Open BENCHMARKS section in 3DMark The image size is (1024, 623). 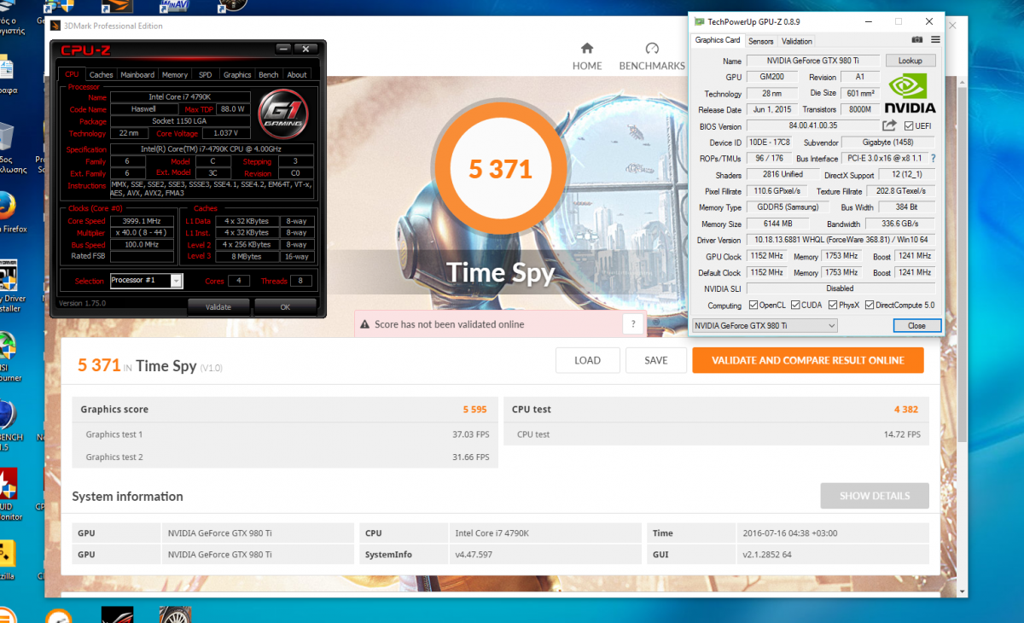[652, 56]
